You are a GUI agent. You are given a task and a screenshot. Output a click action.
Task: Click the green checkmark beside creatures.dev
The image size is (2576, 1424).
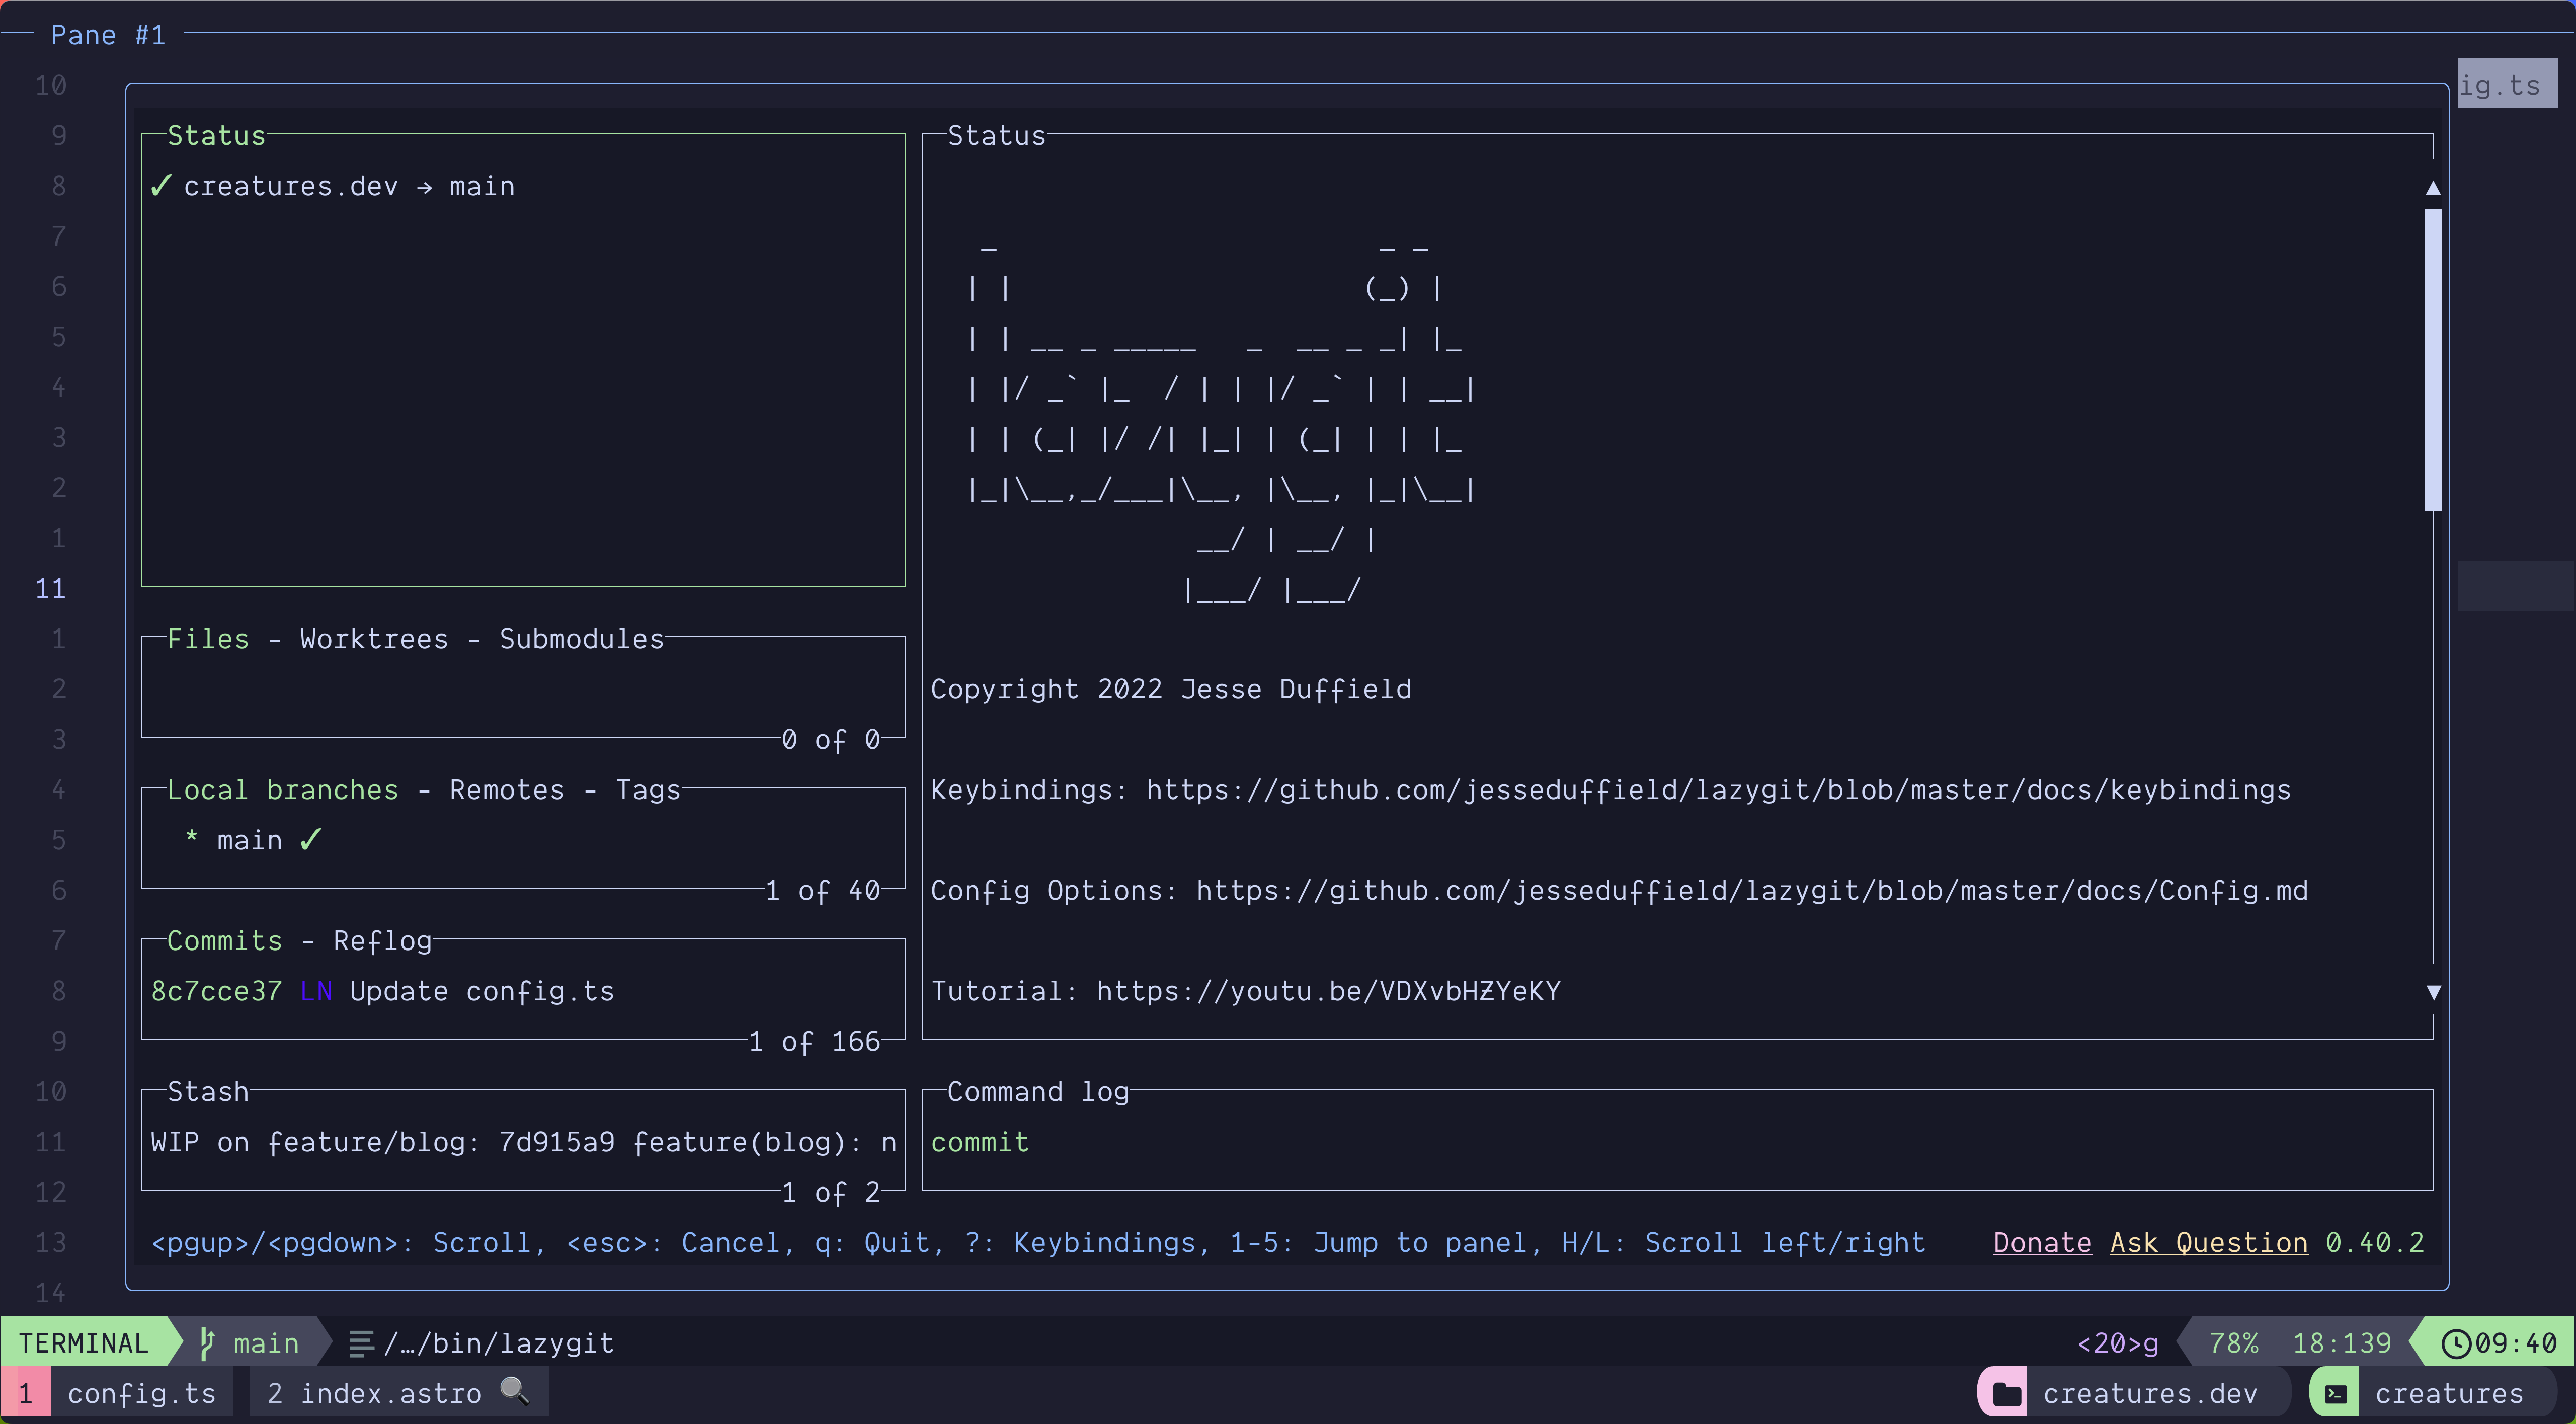pyautogui.click(x=161, y=186)
